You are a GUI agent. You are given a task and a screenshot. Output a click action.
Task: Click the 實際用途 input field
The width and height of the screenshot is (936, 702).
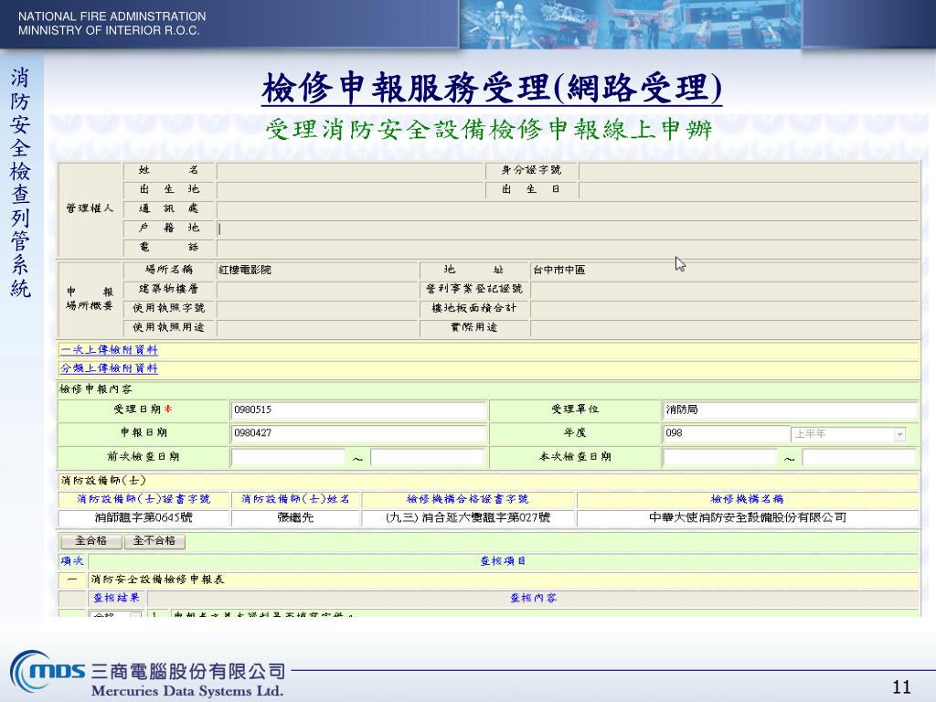pos(725,328)
